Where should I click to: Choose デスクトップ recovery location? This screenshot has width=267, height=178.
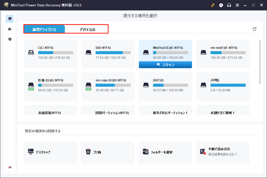tap(50, 153)
